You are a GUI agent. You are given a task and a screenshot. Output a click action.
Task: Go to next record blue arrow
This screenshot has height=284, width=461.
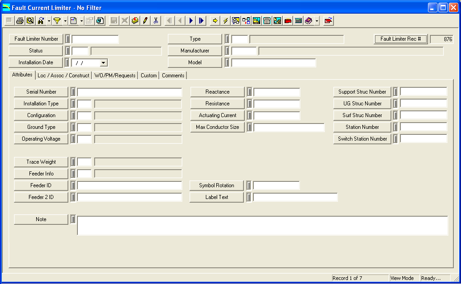tap(191, 21)
